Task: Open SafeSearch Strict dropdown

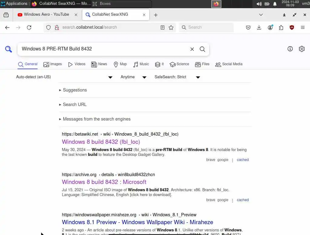Action: [x=177, y=77]
